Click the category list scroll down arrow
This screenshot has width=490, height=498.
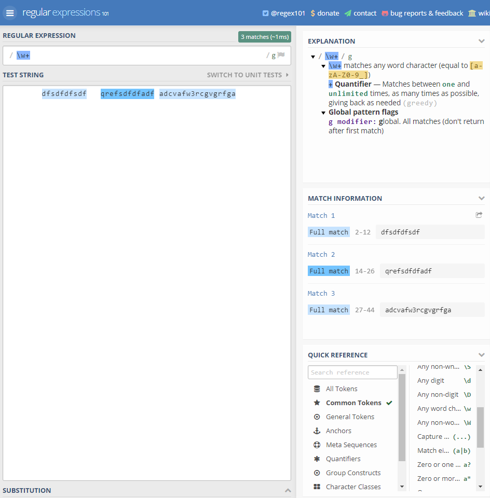pyautogui.click(x=402, y=487)
